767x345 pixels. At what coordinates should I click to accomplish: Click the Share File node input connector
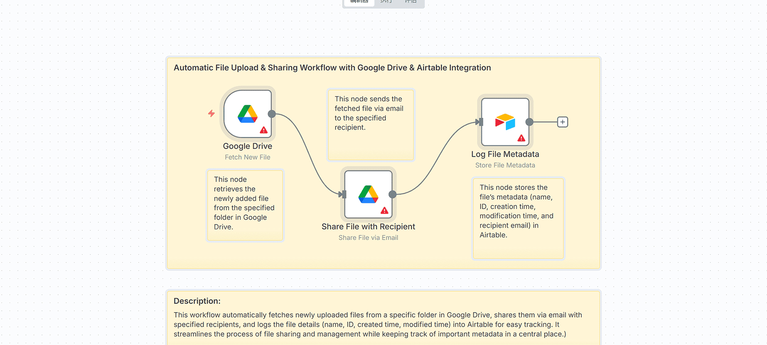tap(343, 194)
